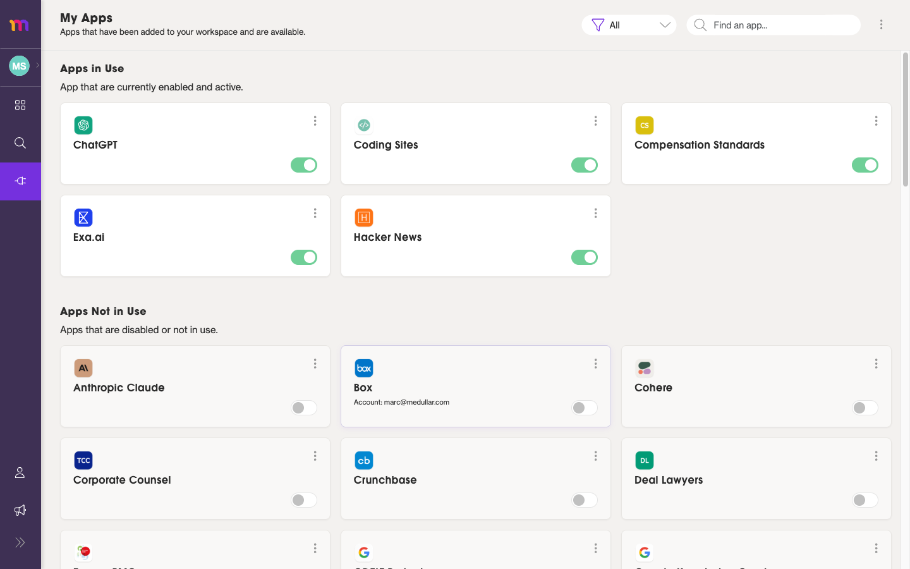Open ChatGPT card options menu
Image resolution: width=910 pixels, height=569 pixels.
pos(315,121)
